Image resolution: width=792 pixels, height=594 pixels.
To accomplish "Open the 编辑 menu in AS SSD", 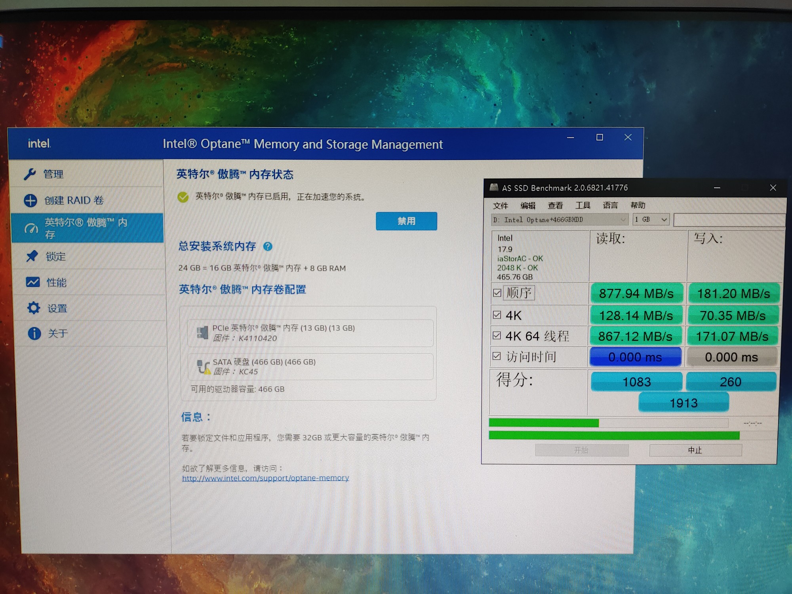I will tap(528, 206).
